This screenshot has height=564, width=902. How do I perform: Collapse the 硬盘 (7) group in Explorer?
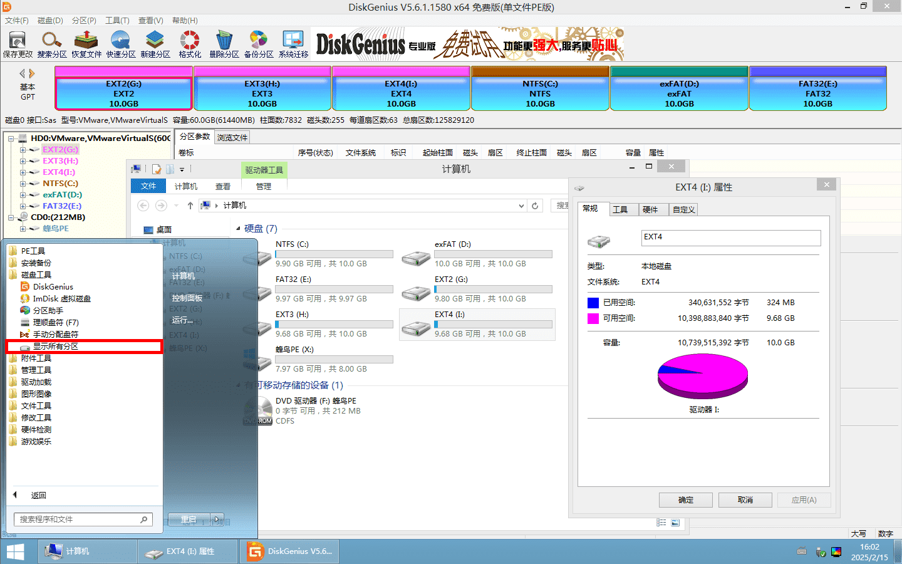(x=238, y=229)
